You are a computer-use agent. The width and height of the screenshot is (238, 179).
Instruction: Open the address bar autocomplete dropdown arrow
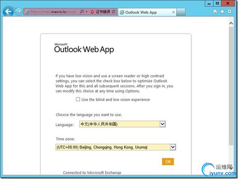[87, 12]
